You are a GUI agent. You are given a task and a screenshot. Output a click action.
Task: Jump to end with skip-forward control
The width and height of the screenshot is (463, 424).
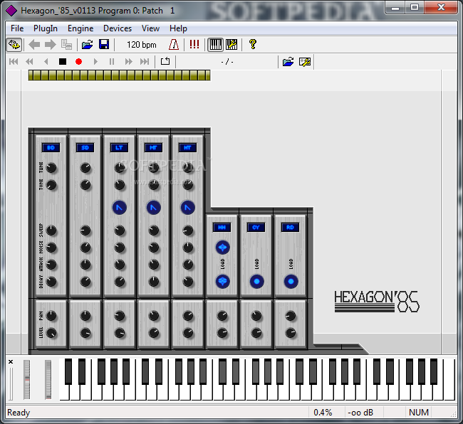tap(145, 62)
